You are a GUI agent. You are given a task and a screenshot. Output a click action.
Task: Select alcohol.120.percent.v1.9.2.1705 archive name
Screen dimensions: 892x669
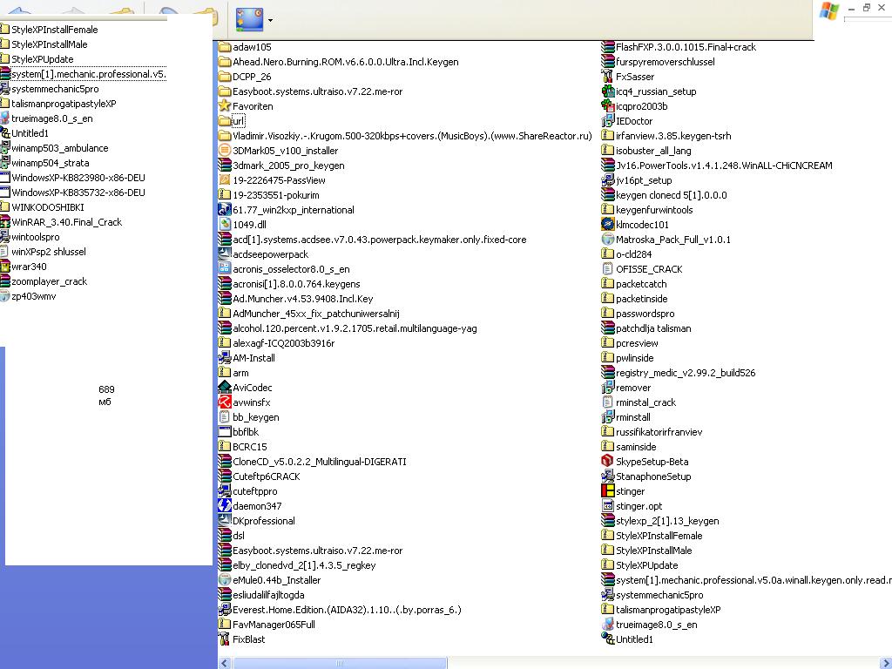coord(355,328)
